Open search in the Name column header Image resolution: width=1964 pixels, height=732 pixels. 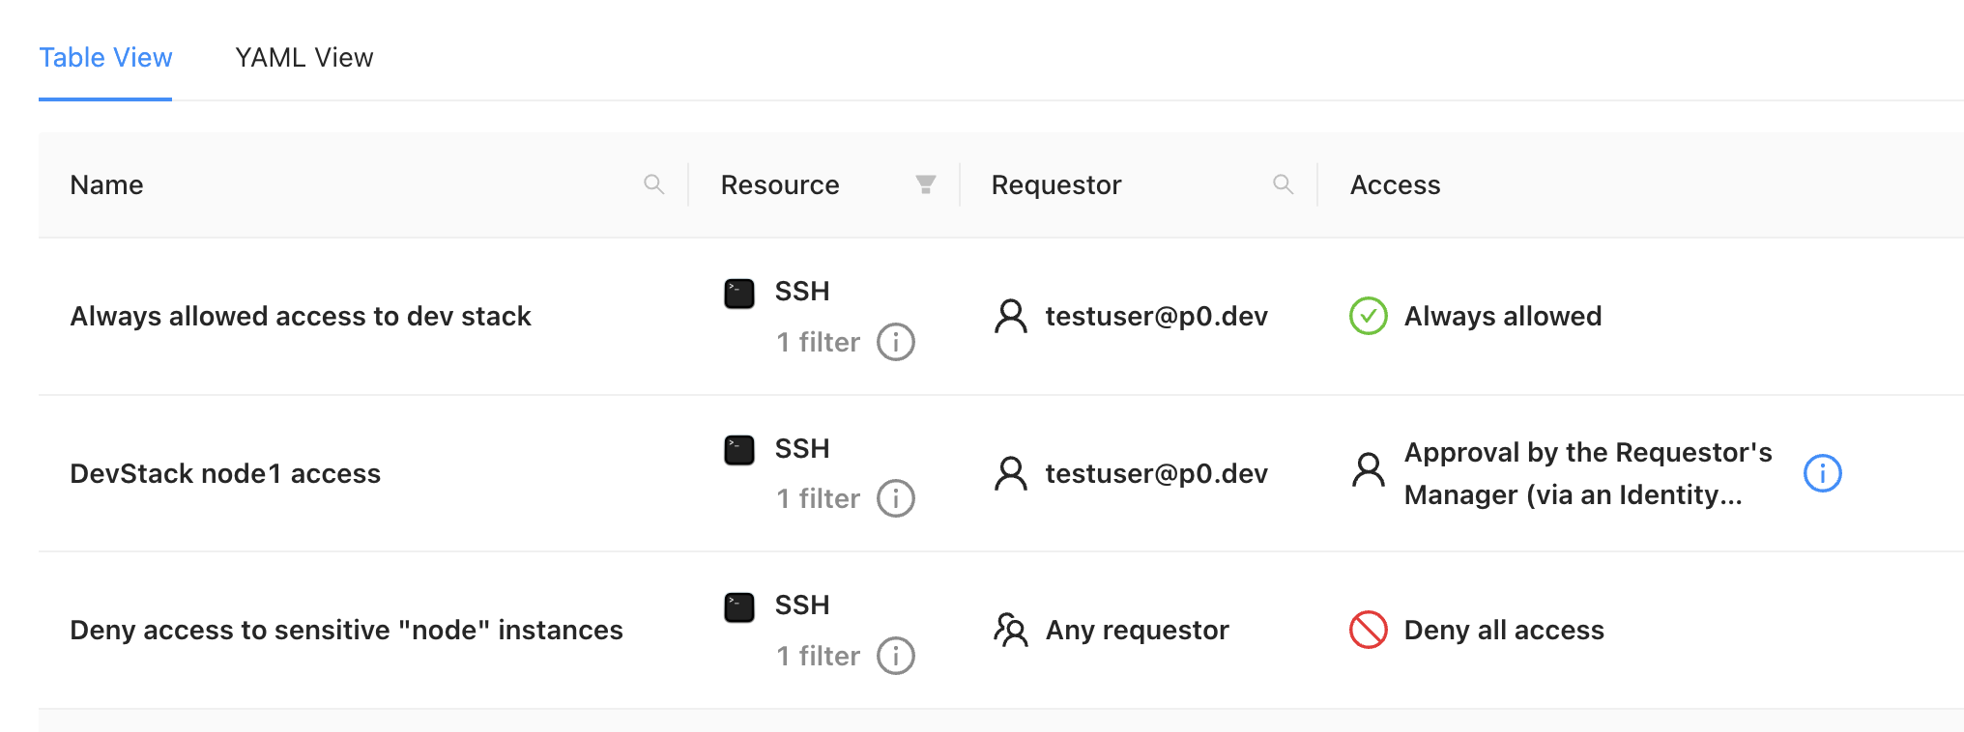tap(653, 184)
